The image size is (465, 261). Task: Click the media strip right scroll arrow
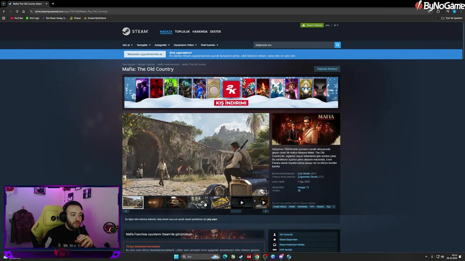(x=266, y=211)
